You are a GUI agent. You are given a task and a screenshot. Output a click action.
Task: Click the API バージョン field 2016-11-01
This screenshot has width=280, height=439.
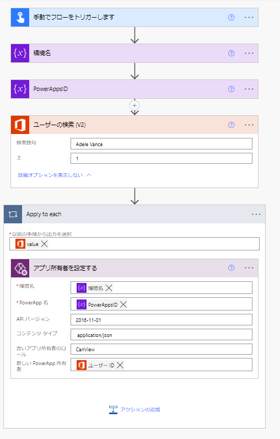pos(161,320)
